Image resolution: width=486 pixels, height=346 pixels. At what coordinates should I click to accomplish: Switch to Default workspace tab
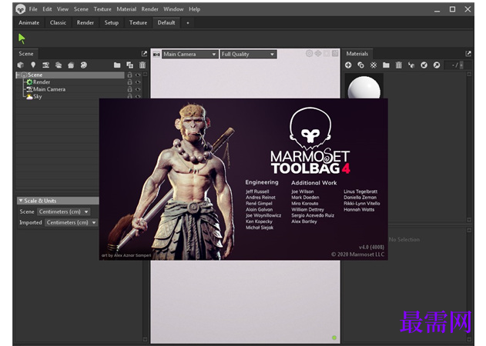point(166,22)
